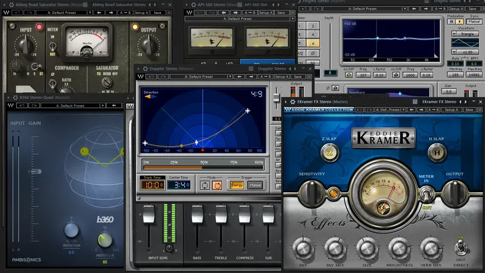Open the Enigma Waveform Triangle dropdown
485x273 pixels.
(x=465, y=34)
